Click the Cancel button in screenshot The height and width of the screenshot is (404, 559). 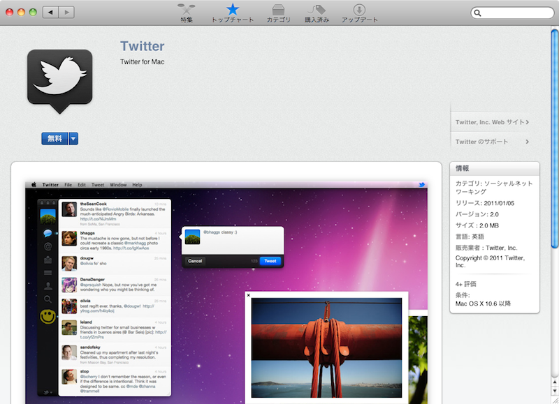click(x=195, y=261)
